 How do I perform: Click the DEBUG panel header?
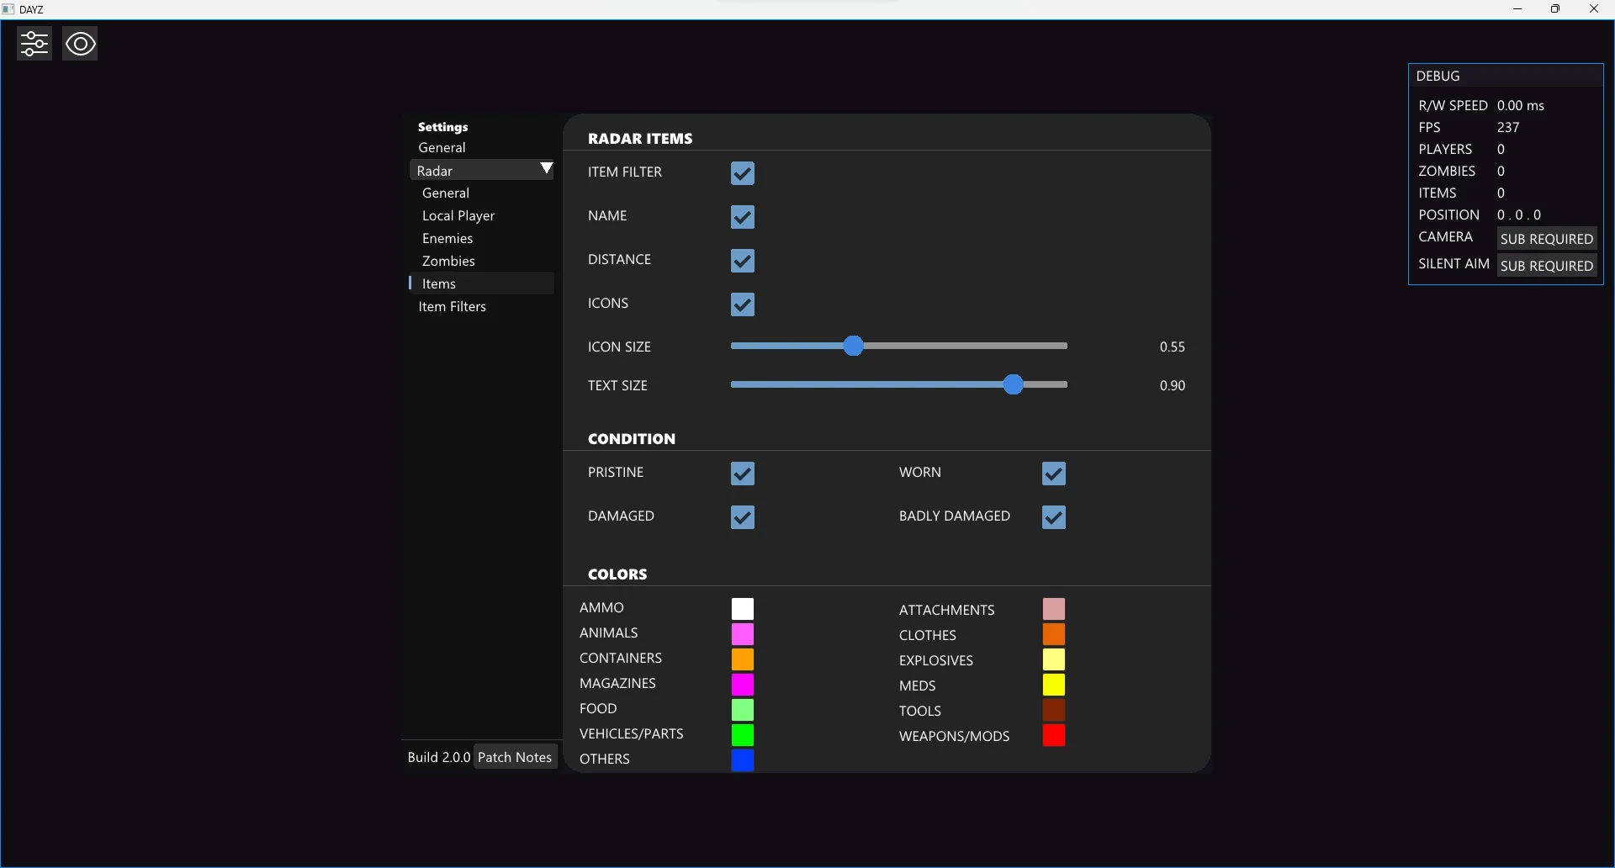pos(1505,76)
